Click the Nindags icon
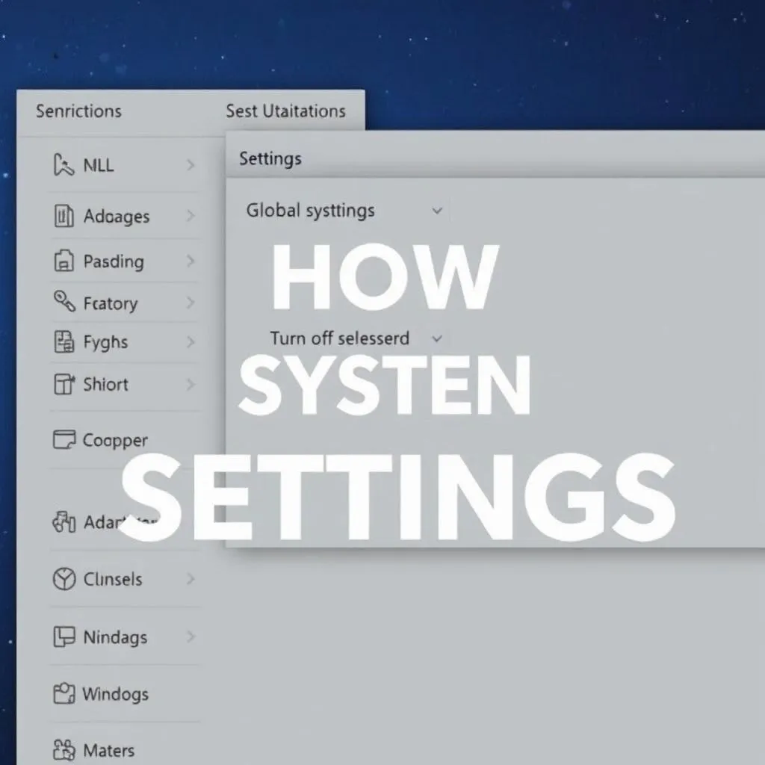The image size is (765, 765). [x=64, y=637]
